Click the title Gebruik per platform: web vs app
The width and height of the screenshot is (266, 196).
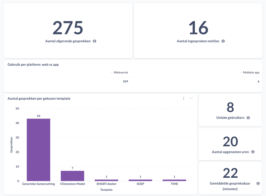pos(33,65)
